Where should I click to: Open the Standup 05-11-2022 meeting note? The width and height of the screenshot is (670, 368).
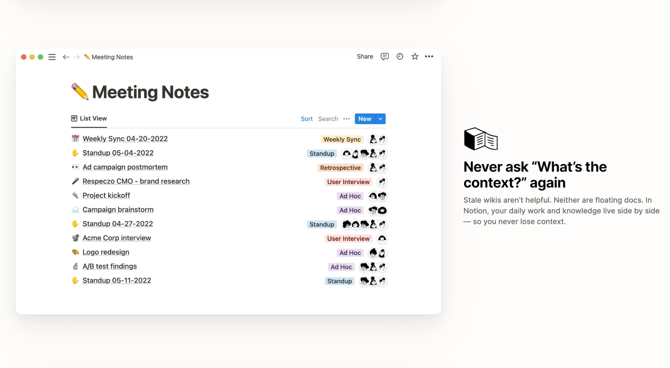(x=117, y=280)
